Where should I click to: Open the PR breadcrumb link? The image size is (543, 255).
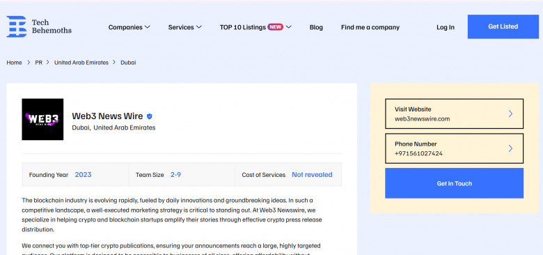point(39,63)
